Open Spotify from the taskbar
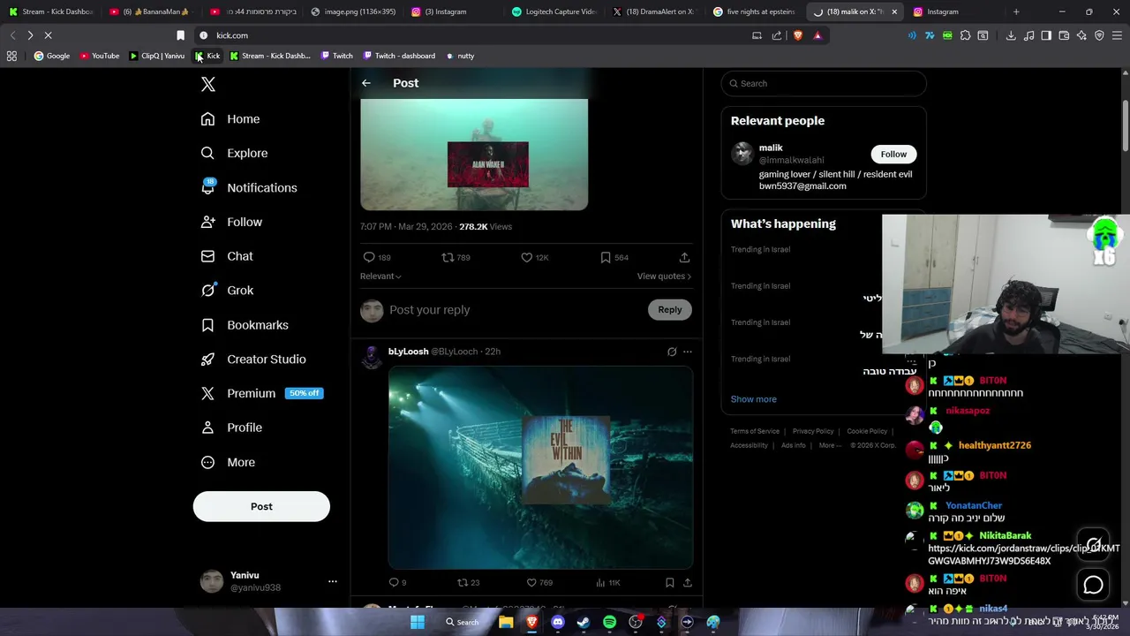The image size is (1130, 636). tap(609, 622)
